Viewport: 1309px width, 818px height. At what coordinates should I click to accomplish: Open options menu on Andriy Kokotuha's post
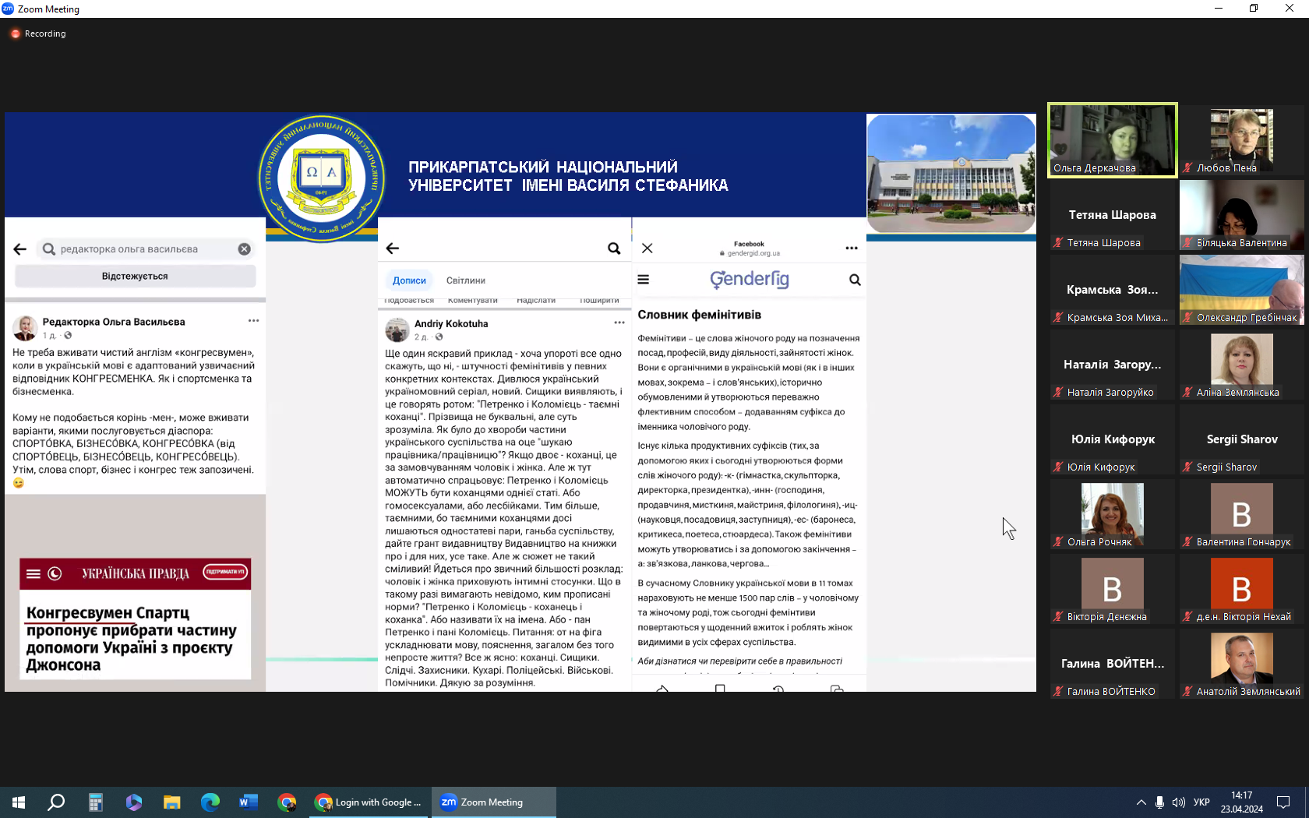619,323
